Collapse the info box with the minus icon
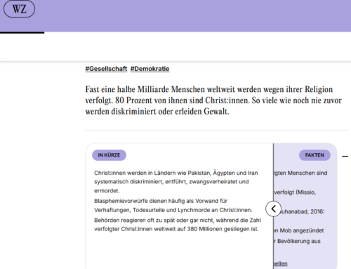 point(345,156)
